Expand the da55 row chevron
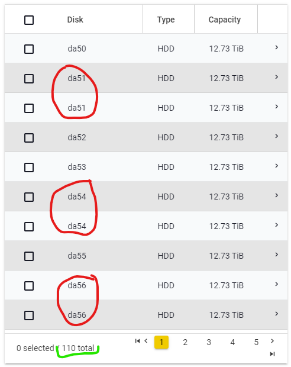291x367 pixels. pyautogui.click(x=276, y=255)
